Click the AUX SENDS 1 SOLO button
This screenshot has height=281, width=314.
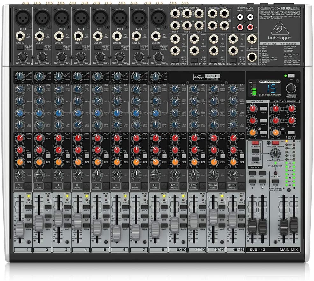point(263,109)
